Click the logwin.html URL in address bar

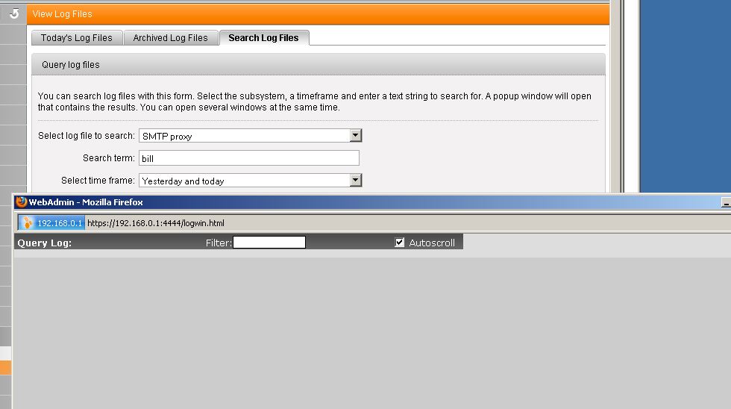click(156, 223)
